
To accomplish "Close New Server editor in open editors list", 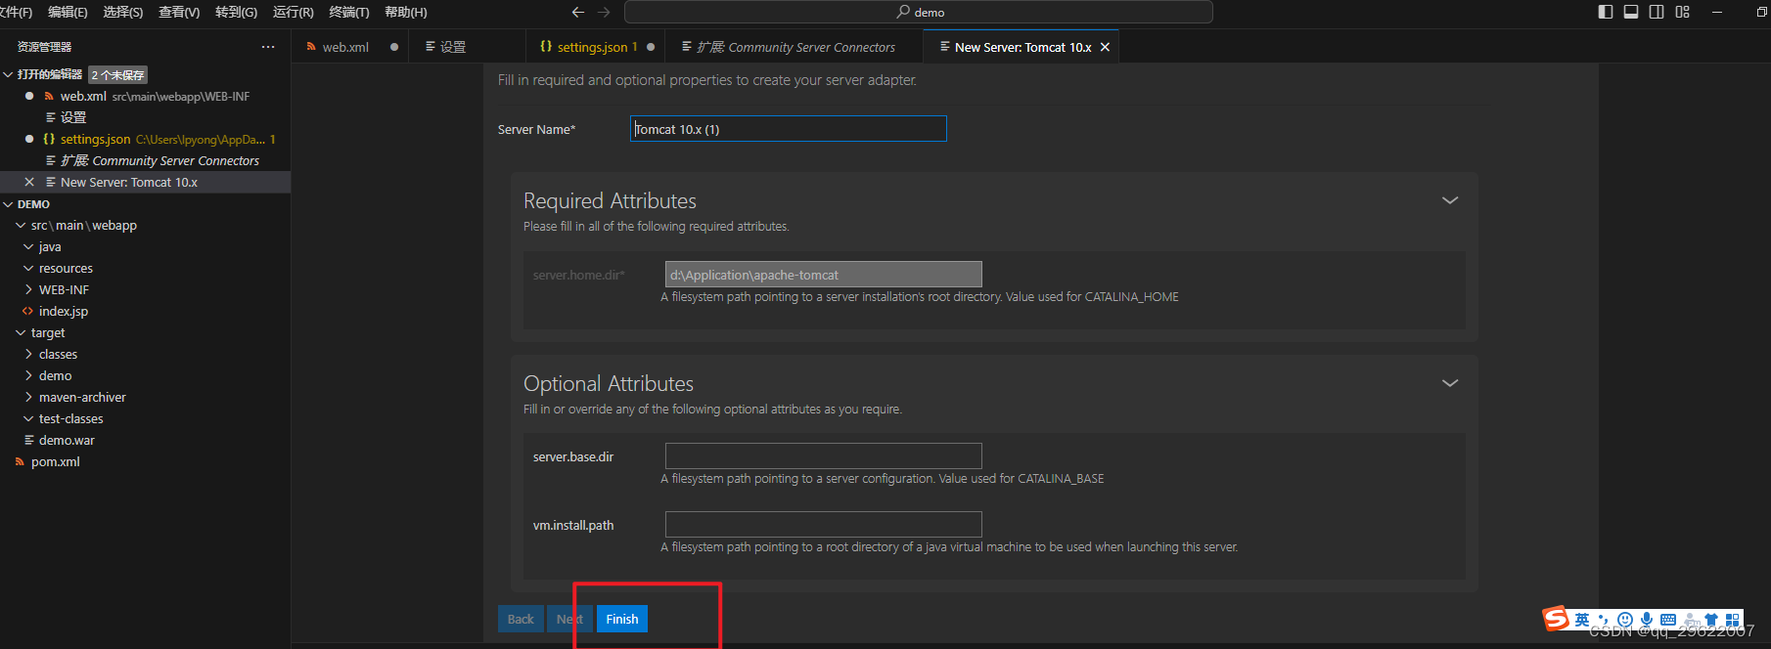I will coord(29,182).
